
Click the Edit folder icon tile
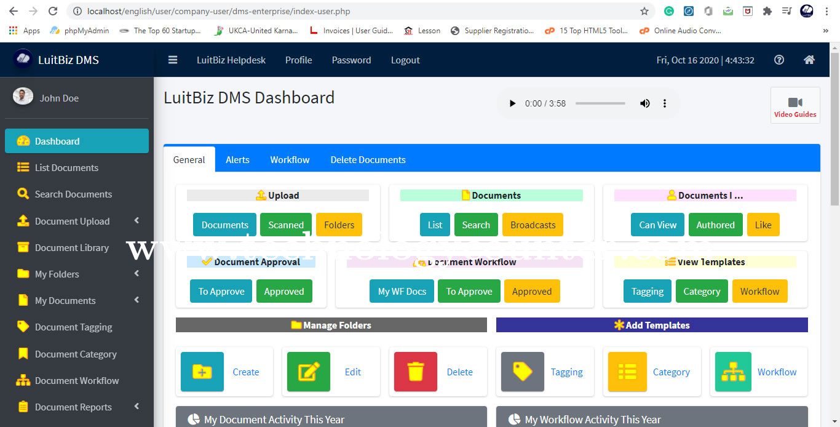pyautogui.click(x=309, y=372)
